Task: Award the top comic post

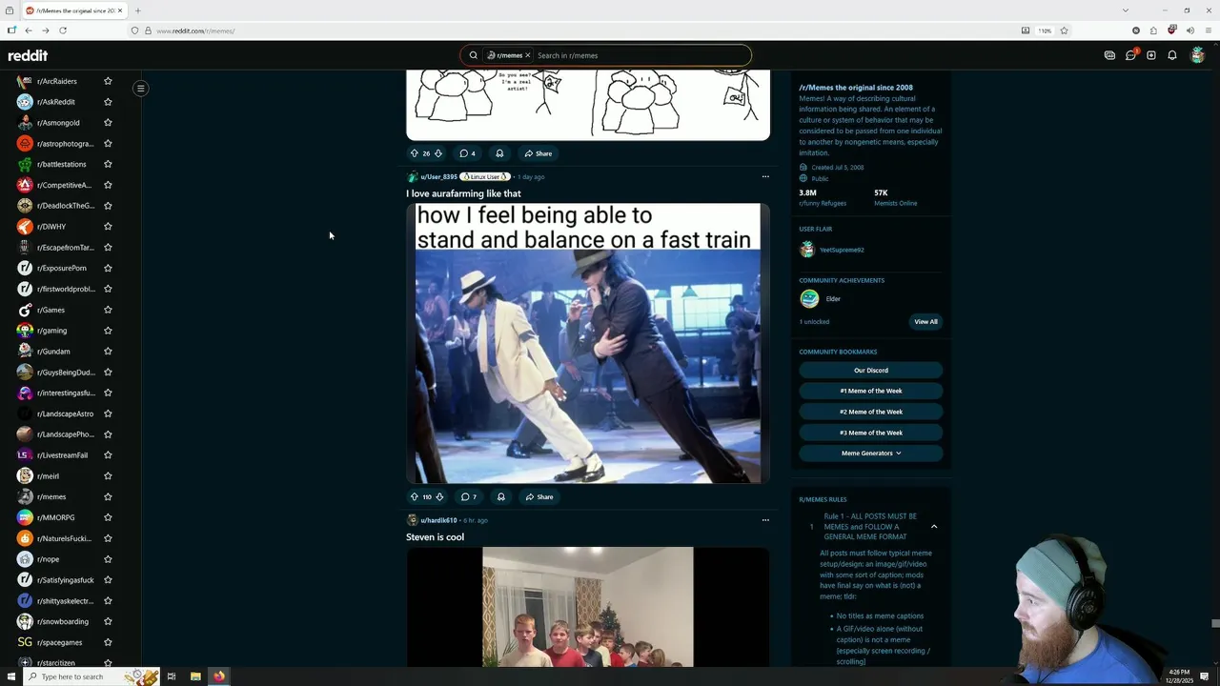Action: (x=498, y=153)
